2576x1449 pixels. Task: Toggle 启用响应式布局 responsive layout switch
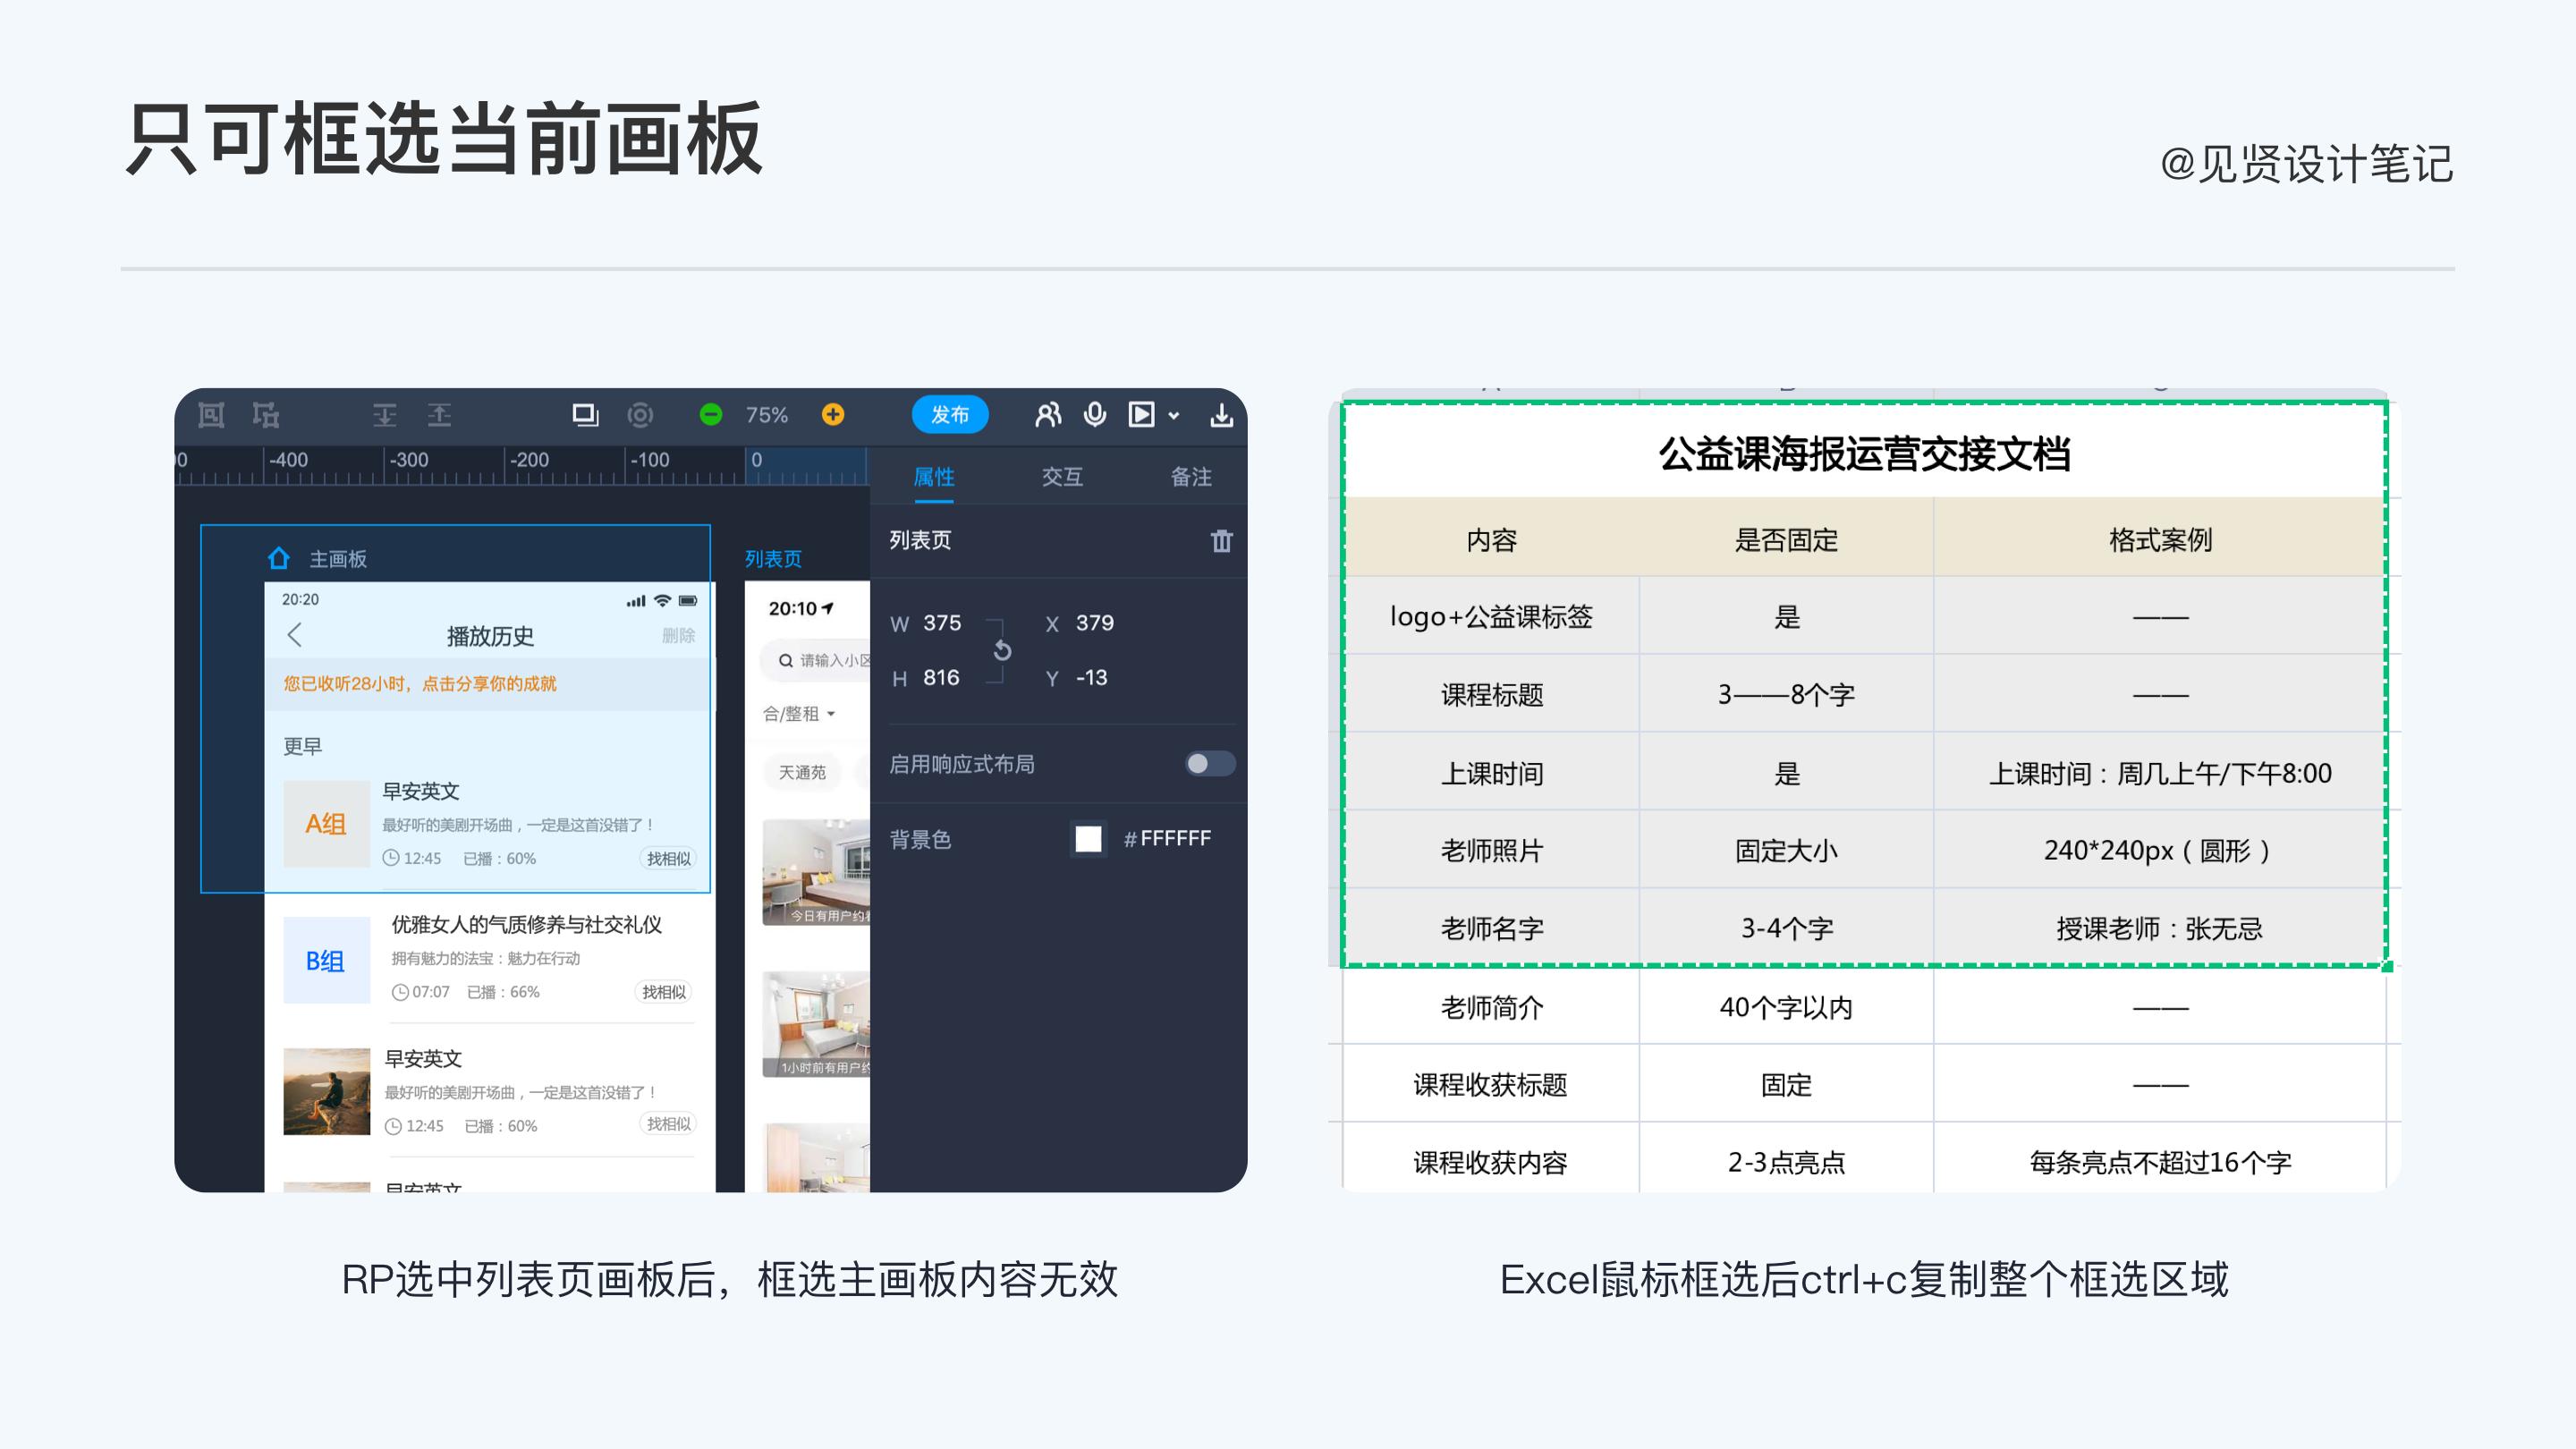point(1210,764)
